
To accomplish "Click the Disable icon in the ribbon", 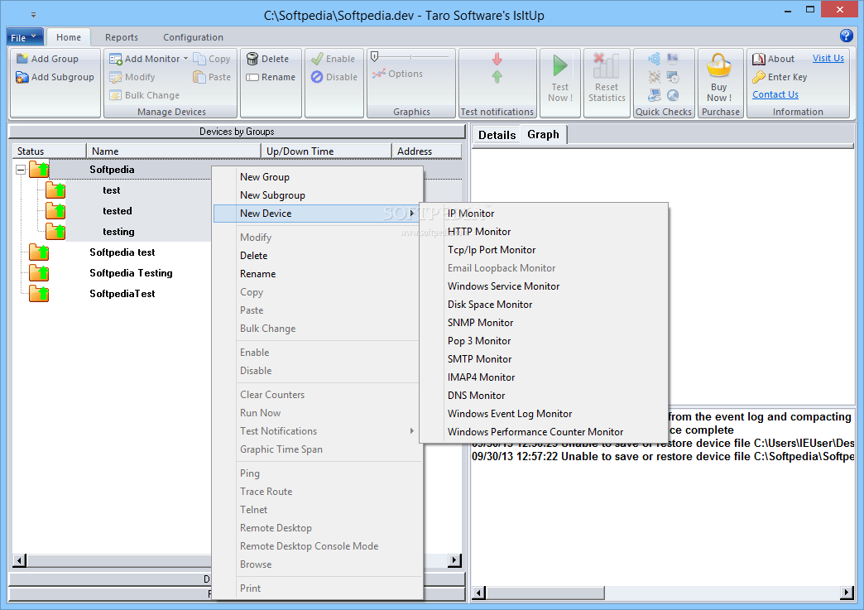I will point(317,77).
